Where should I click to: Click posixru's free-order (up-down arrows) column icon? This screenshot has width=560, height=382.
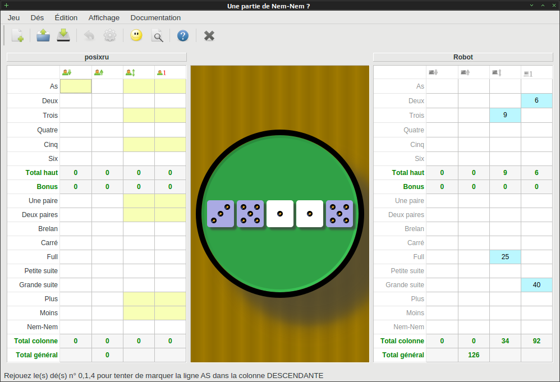[130, 72]
